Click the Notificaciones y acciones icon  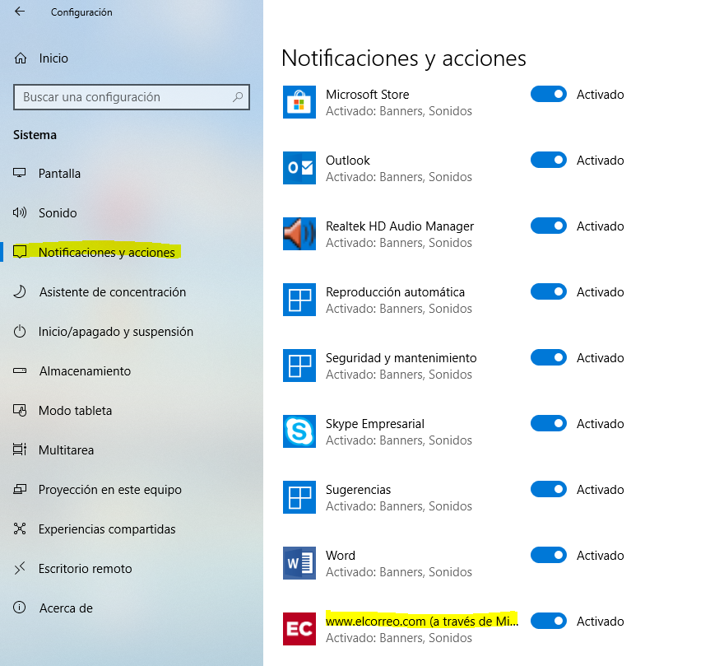coord(20,252)
